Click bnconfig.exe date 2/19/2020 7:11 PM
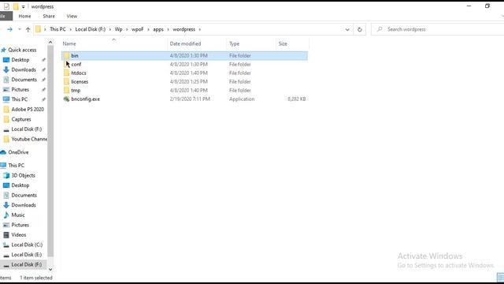This screenshot has width=504, height=284. [x=190, y=99]
